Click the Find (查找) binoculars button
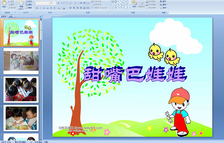This screenshot has width=224, height=143. (163, 1)
